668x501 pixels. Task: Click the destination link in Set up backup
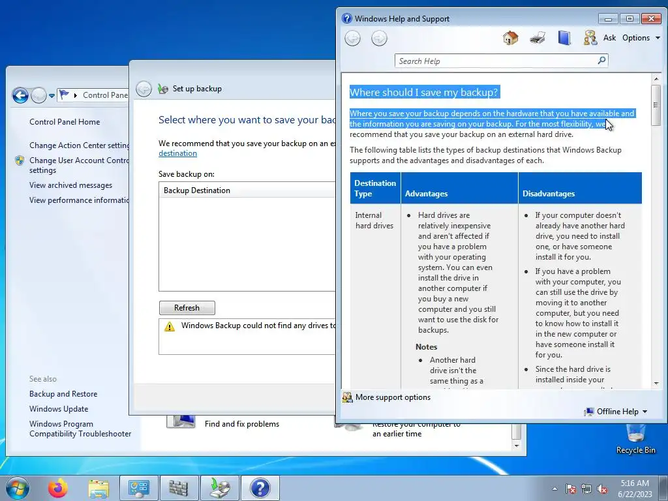[x=177, y=153]
